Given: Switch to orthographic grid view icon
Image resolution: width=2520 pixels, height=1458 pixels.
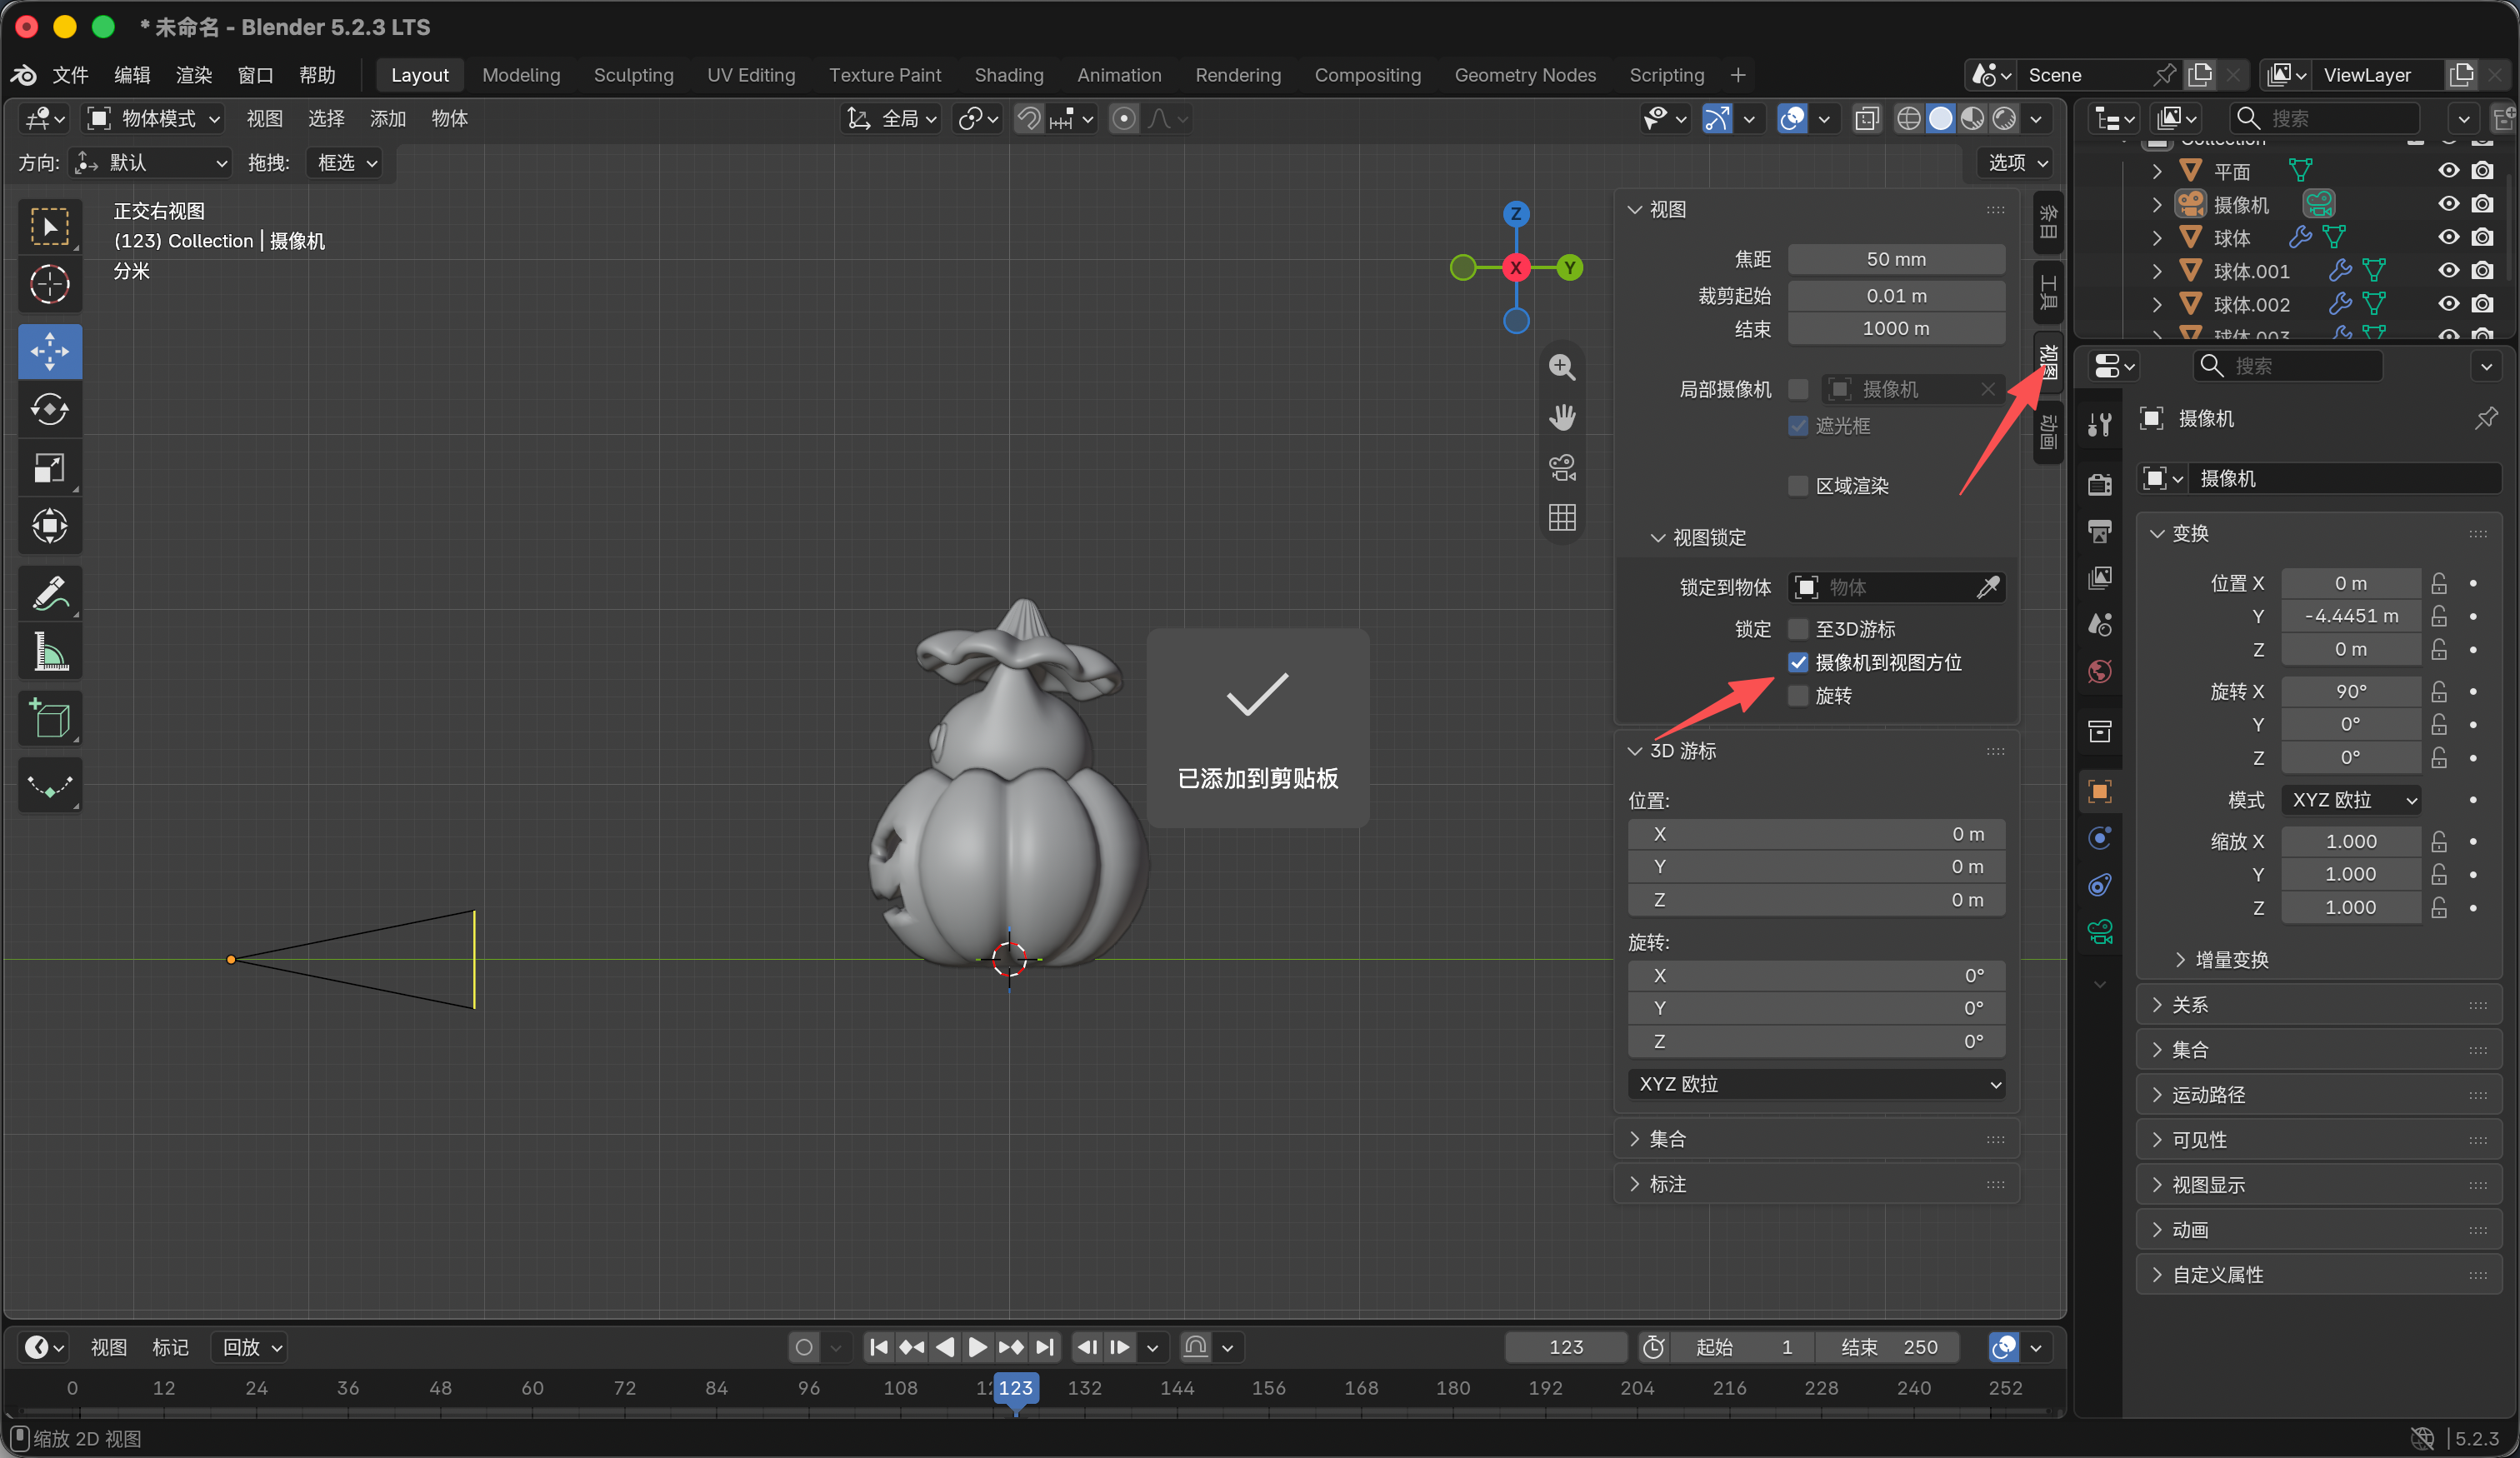Looking at the screenshot, I should [1562, 516].
